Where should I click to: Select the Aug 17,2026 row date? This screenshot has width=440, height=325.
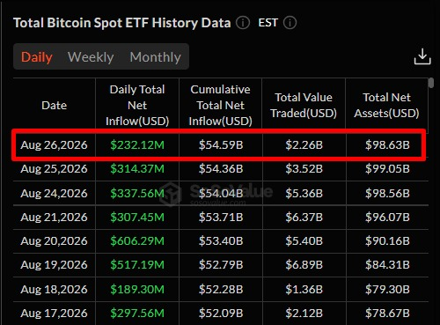[x=54, y=313]
